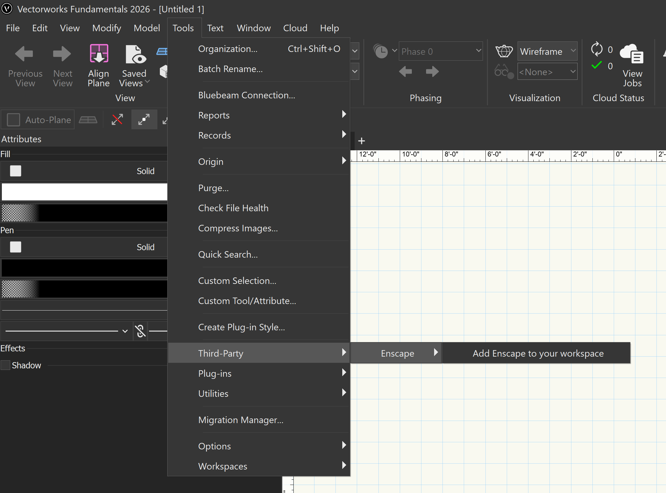The height and width of the screenshot is (493, 666).
Task: Open the View menu
Action: click(70, 28)
